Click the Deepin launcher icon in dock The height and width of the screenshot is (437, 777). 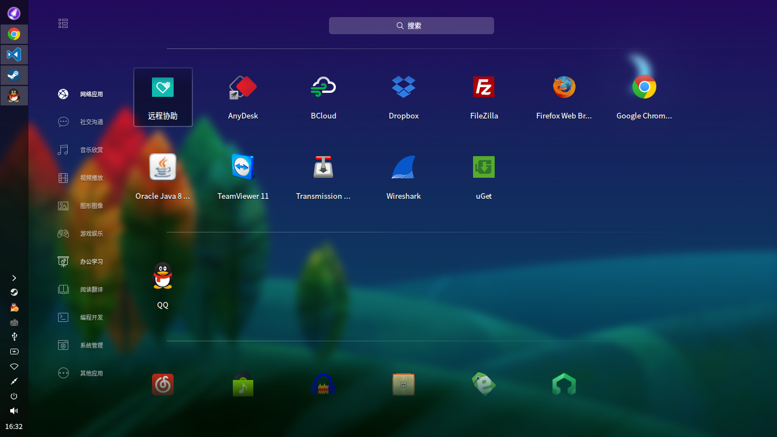pyautogui.click(x=14, y=13)
